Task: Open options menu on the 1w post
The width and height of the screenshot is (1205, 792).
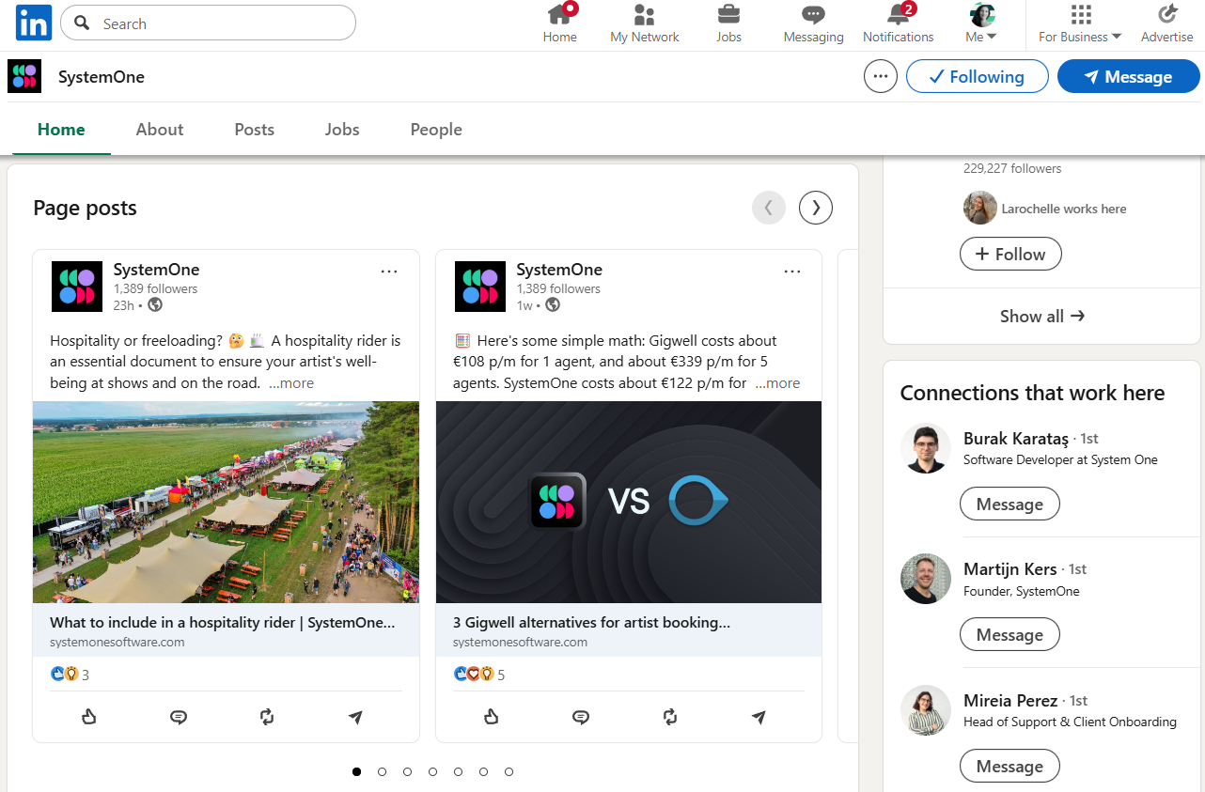Action: pyautogui.click(x=792, y=272)
